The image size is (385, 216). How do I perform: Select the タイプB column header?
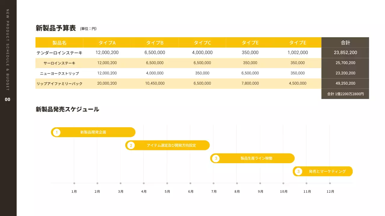(x=155, y=43)
